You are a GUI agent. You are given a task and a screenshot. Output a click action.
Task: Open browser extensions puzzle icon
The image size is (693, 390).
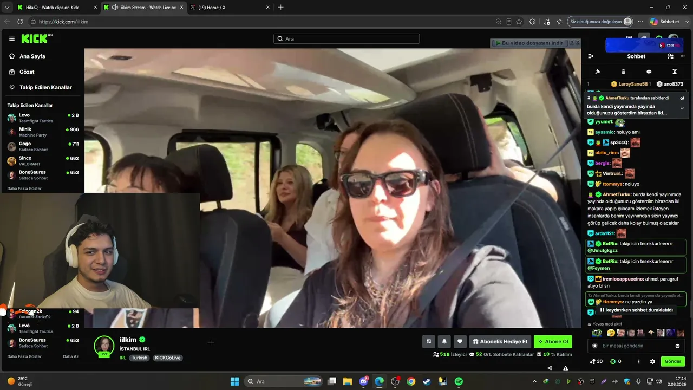coord(533,22)
